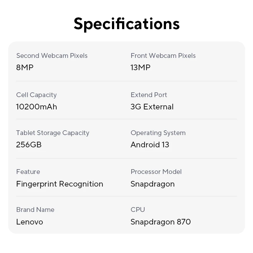Select the Second Webcam Pixels label
253x253 pixels.
tap(52, 56)
